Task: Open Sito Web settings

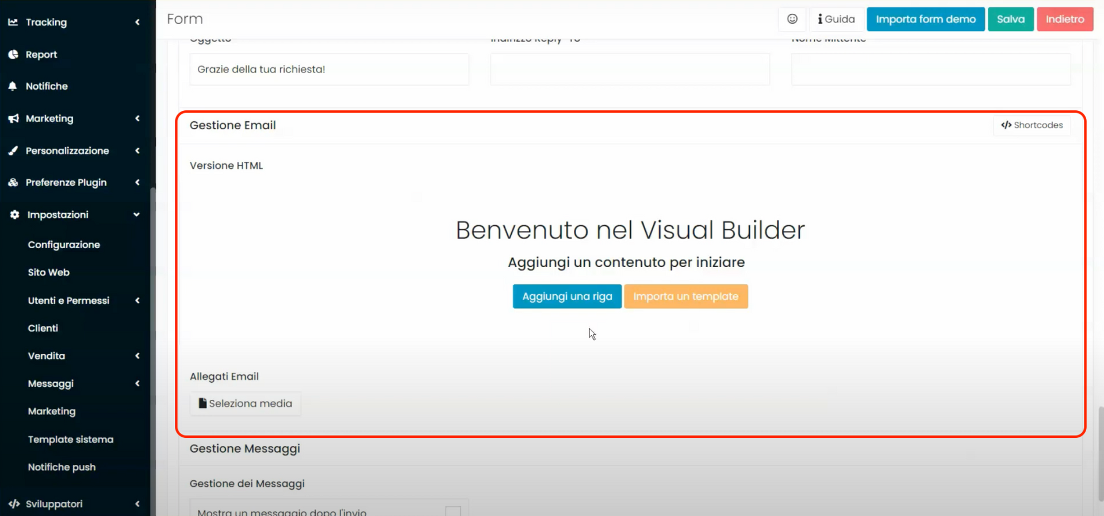Action: click(x=49, y=272)
